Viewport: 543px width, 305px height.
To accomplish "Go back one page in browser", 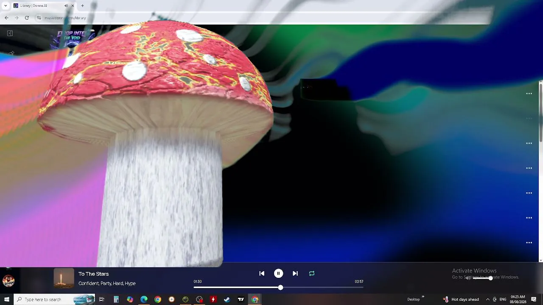I will [x=6, y=18].
